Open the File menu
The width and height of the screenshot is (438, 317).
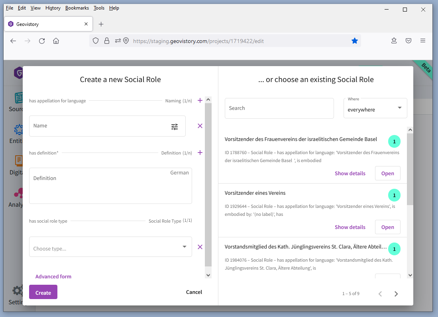click(10, 8)
